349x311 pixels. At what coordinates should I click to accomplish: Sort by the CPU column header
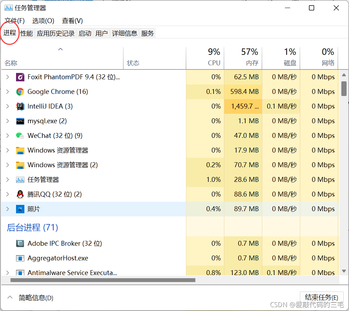point(205,58)
